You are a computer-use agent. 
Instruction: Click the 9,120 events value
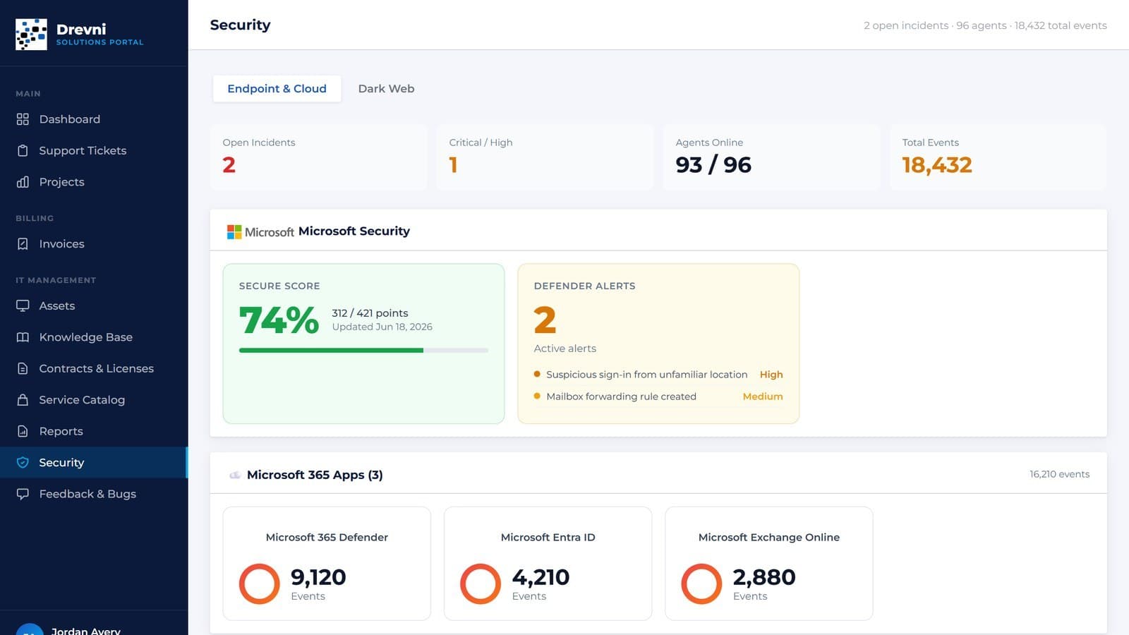pos(318,577)
